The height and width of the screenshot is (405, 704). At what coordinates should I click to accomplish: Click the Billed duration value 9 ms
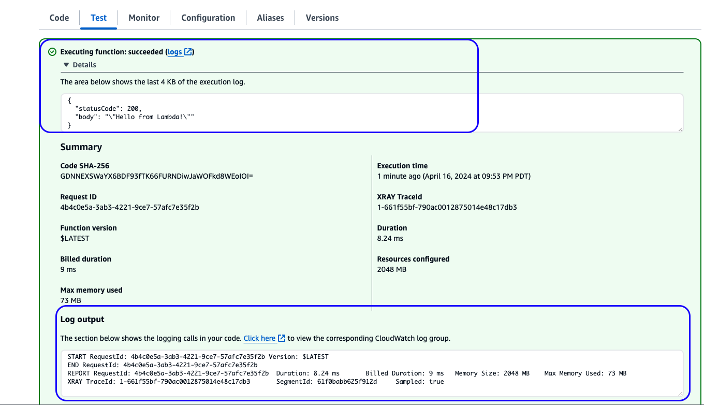pyautogui.click(x=68, y=269)
